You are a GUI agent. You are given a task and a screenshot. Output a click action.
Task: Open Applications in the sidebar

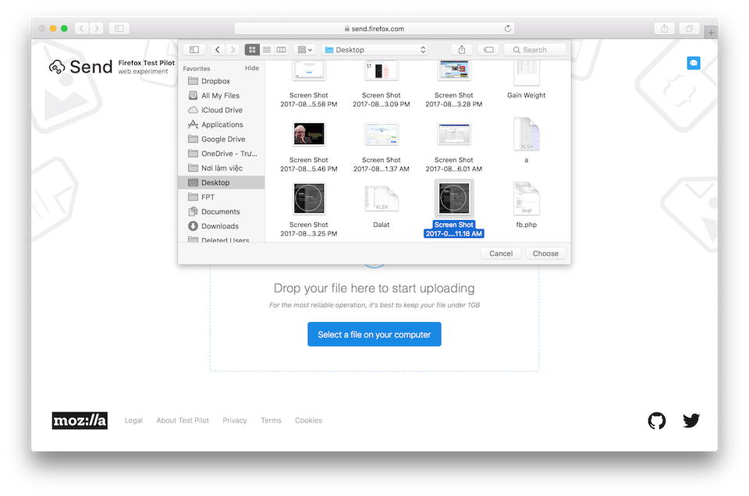[x=221, y=125]
